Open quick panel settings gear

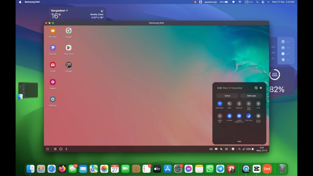pyautogui.click(x=261, y=88)
